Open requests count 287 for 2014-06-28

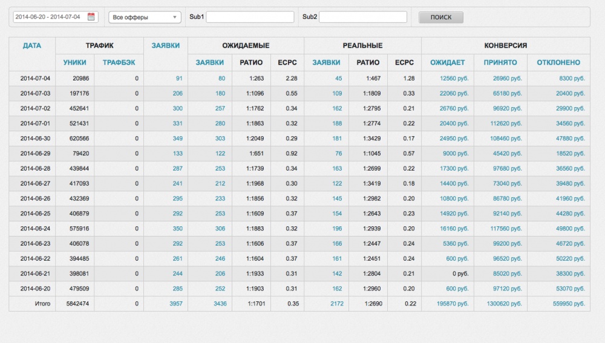tap(177, 169)
